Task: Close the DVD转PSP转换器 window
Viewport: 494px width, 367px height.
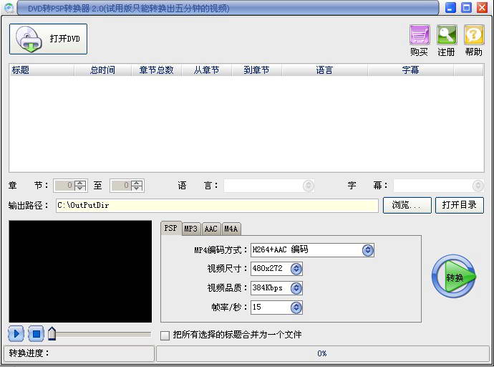Action: 482,8
